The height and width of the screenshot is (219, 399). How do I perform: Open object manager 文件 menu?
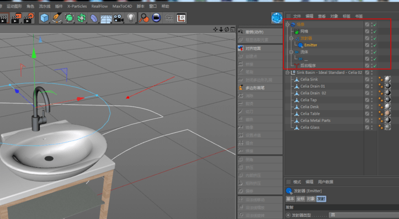tap(297, 17)
